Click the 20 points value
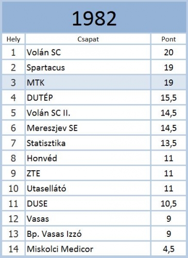This screenshot has width=188, height=258. click(168, 52)
